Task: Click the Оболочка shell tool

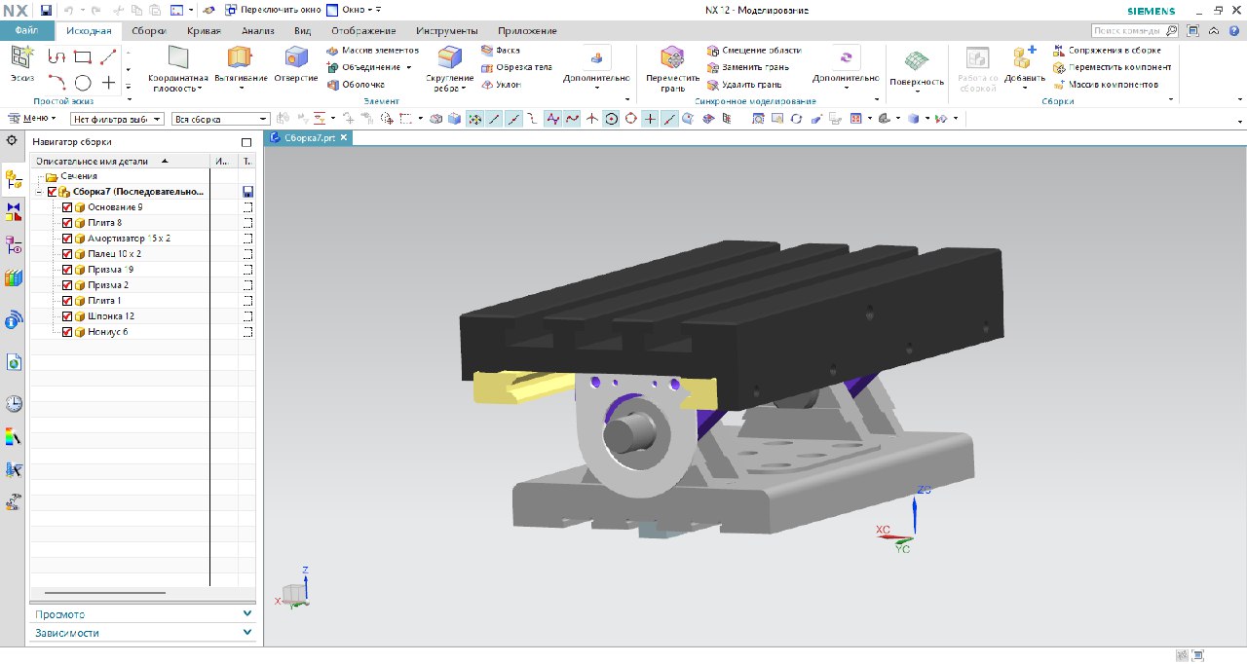Action: click(356, 85)
